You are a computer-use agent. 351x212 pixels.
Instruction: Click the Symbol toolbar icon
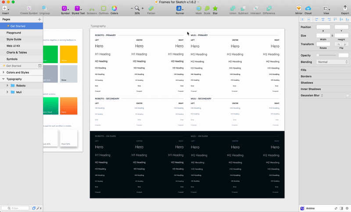65,8
